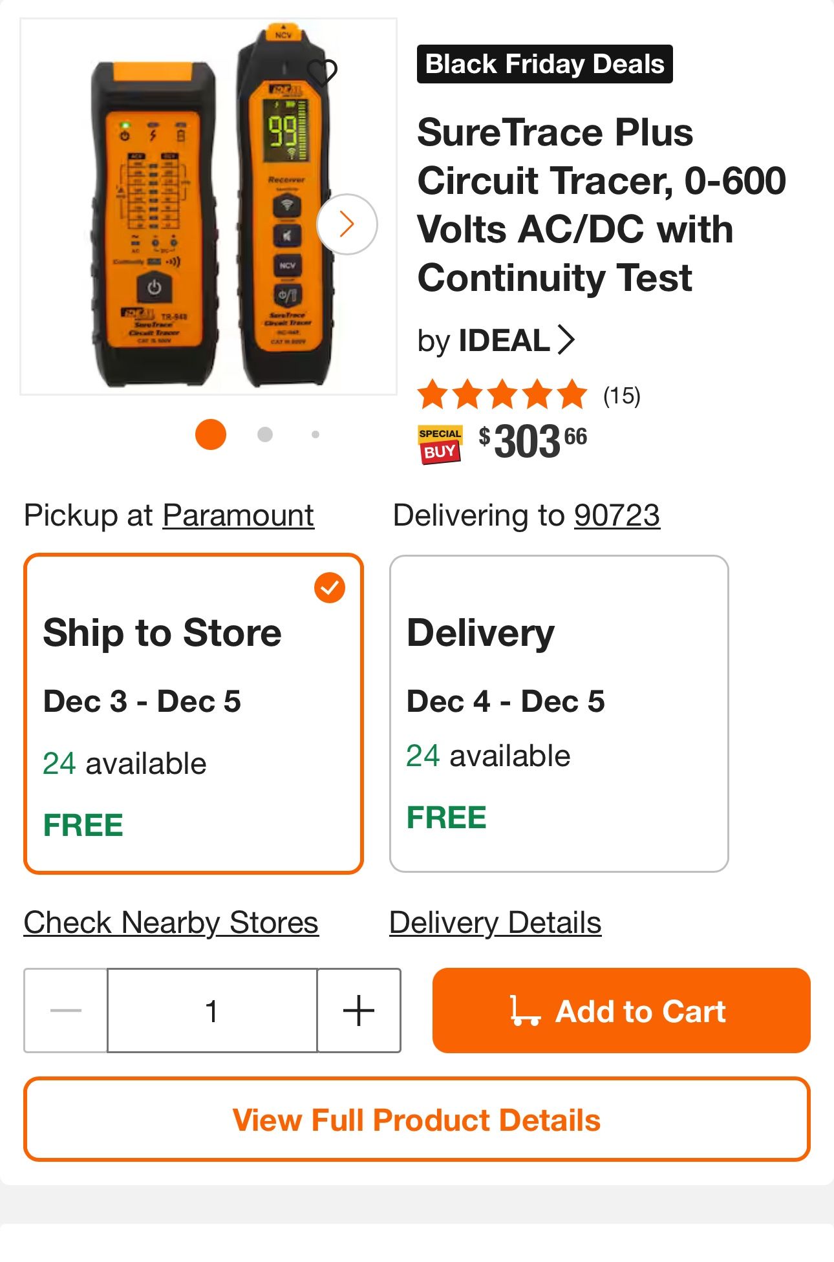Tap the heart favorite icon on product image
The height and width of the screenshot is (1262, 834).
coord(321,72)
